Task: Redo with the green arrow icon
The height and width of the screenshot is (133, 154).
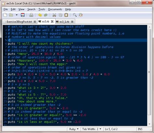Action: (x=46, y=15)
